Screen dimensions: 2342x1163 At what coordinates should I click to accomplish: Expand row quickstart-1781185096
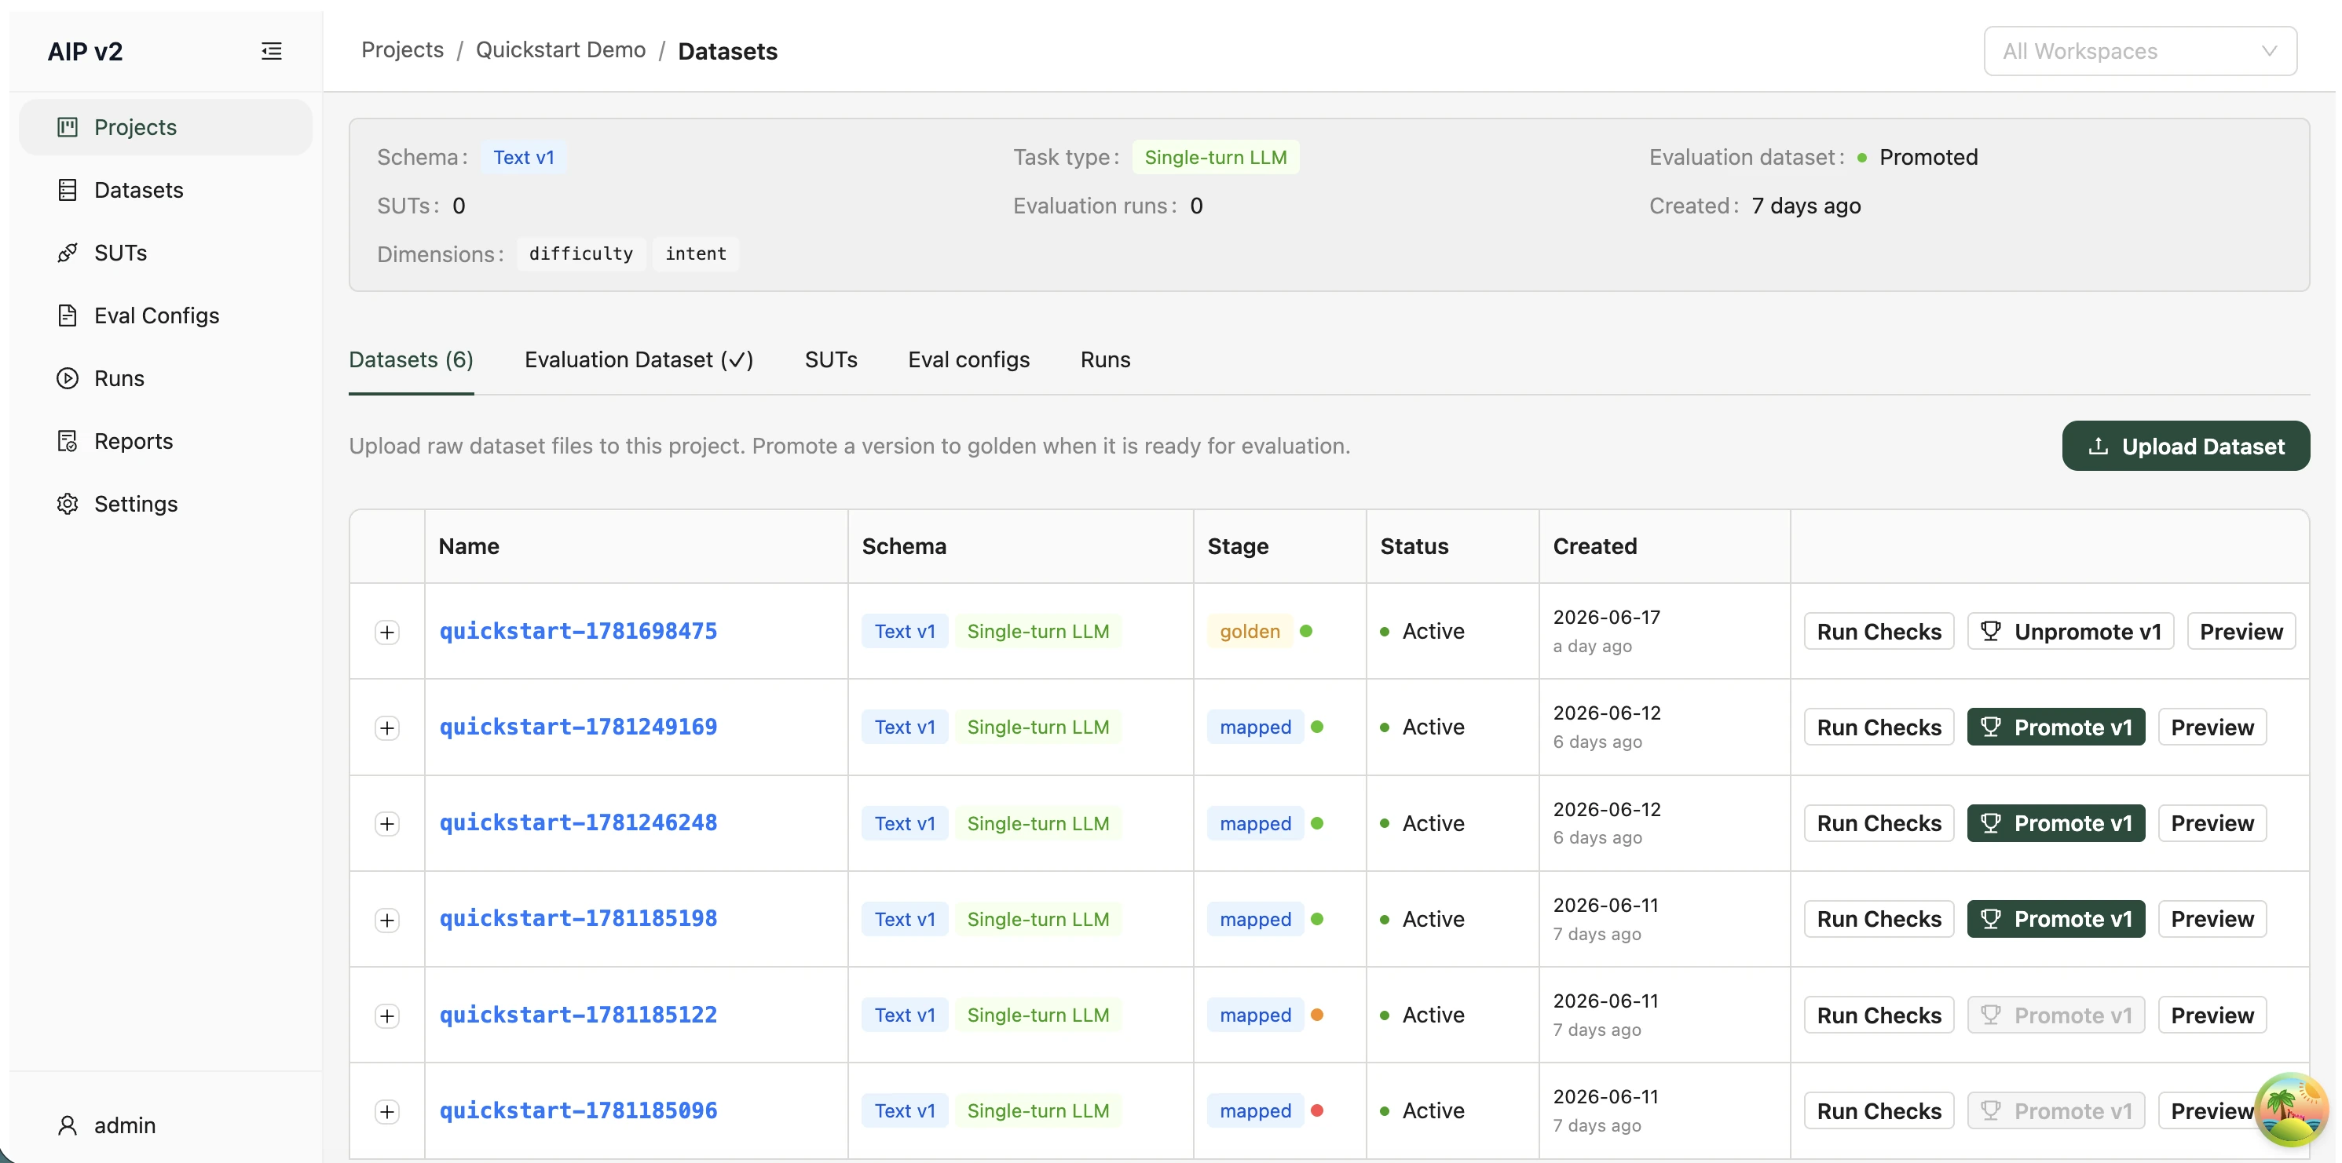pyautogui.click(x=387, y=1111)
